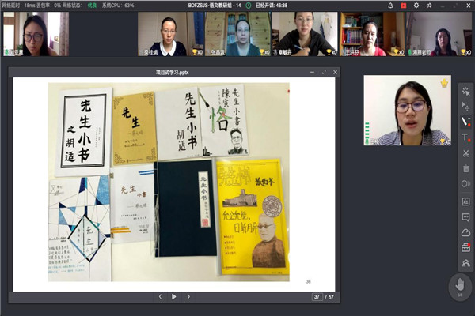Select the 王洪芬 participant video
Image resolution: width=475 pixels, height=316 pixels.
(372, 34)
